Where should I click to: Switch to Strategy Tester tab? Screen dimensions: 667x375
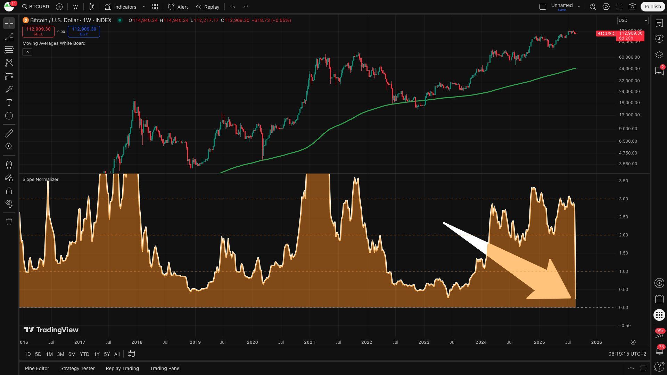click(x=77, y=368)
